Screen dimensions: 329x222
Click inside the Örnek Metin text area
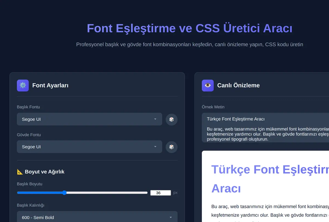(265, 128)
